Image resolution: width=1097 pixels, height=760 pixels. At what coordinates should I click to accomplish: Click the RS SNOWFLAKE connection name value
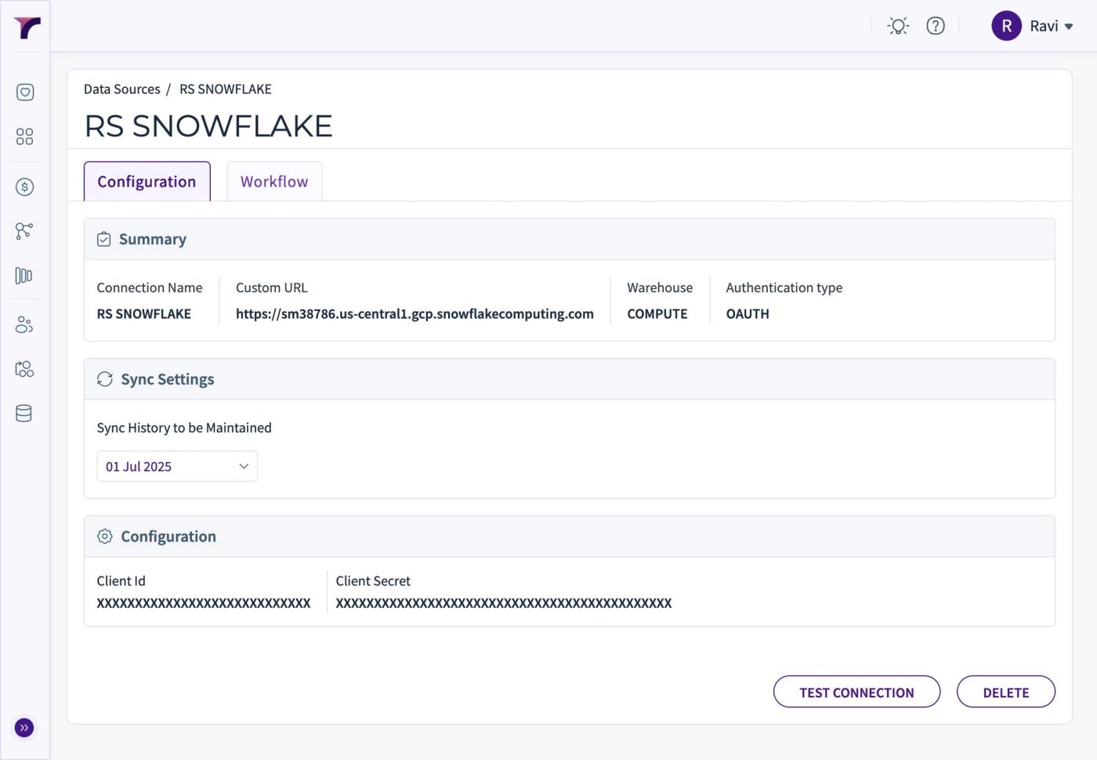[x=144, y=314]
